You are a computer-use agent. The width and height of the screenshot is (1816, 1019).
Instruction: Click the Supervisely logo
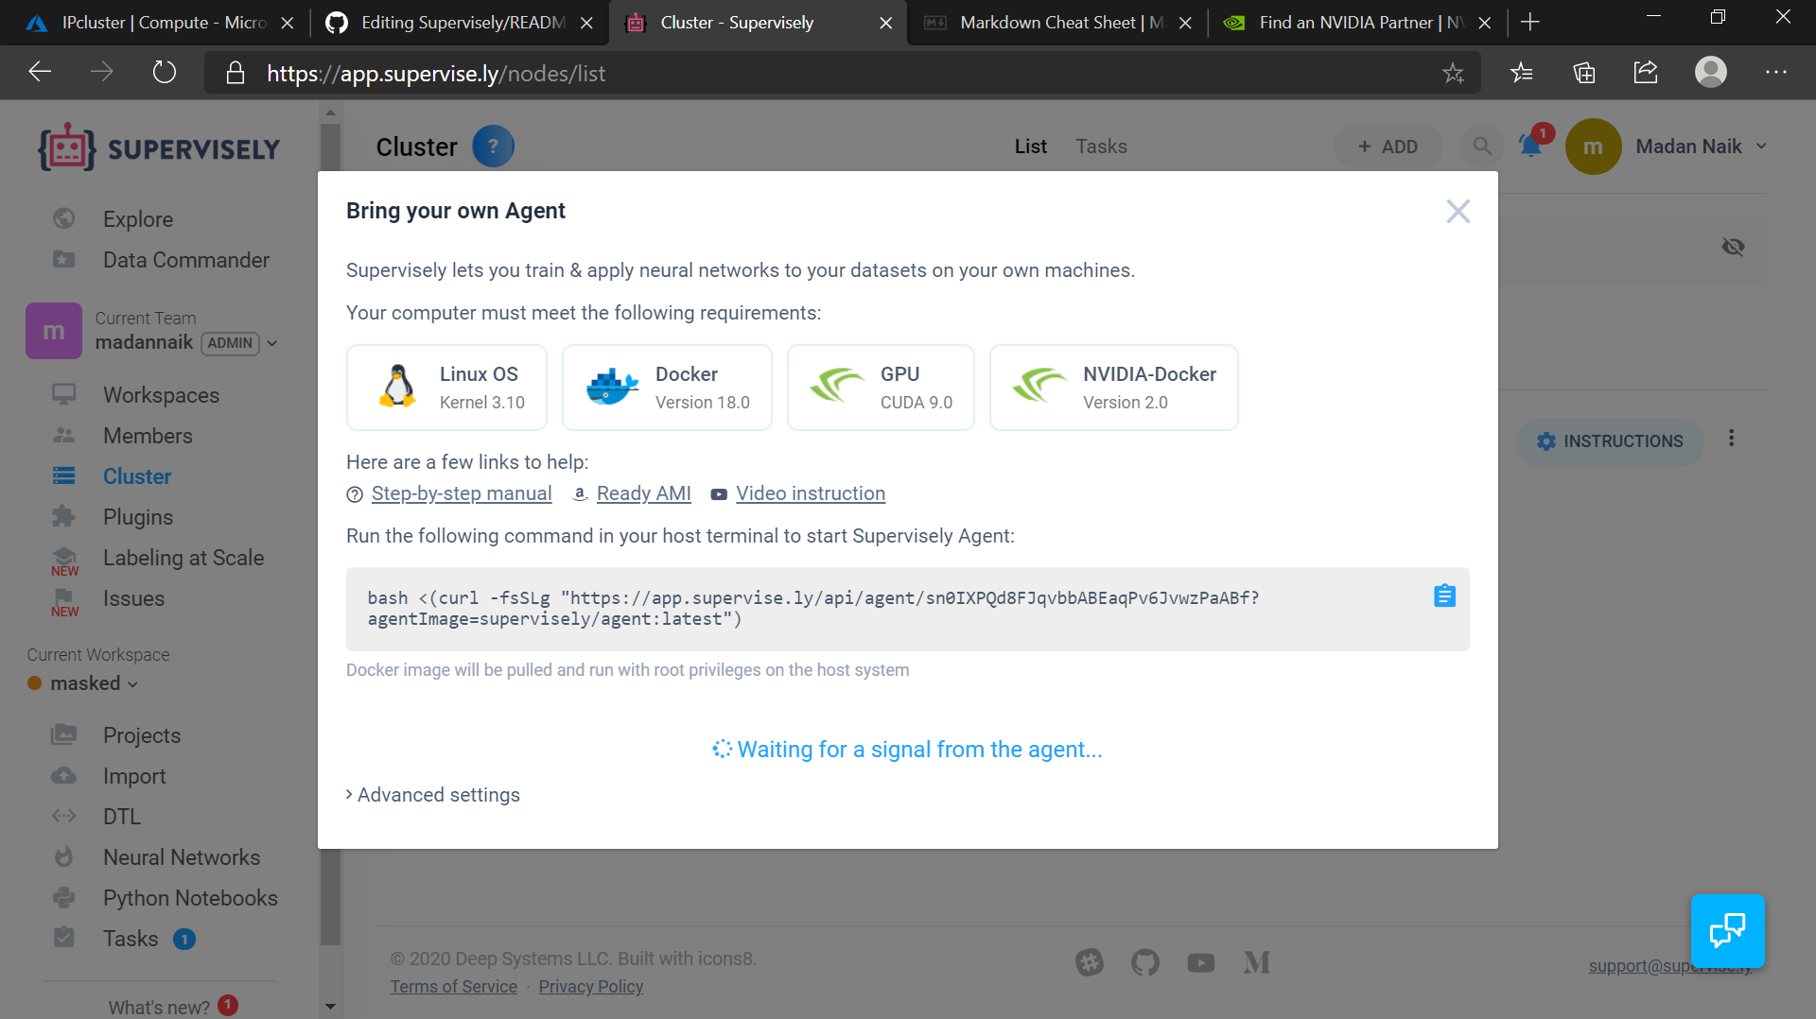pyautogui.click(x=159, y=147)
